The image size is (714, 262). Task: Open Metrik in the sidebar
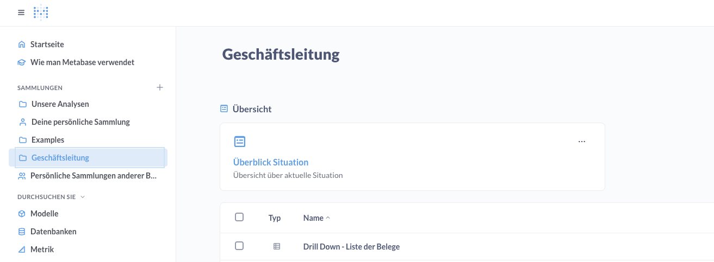coord(42,250)
